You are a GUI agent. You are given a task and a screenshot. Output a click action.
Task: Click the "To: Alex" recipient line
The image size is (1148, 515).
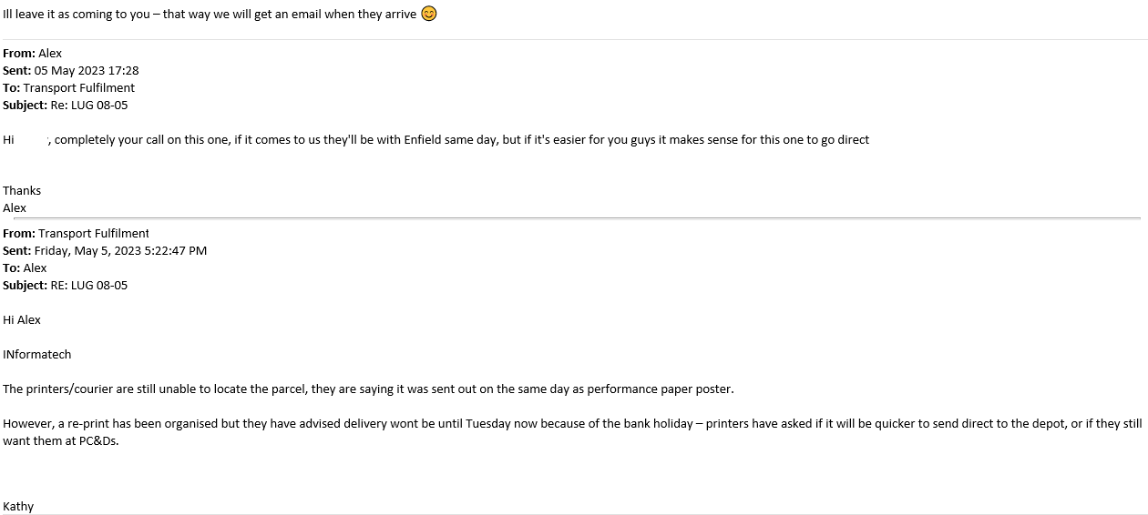[25, 268]
